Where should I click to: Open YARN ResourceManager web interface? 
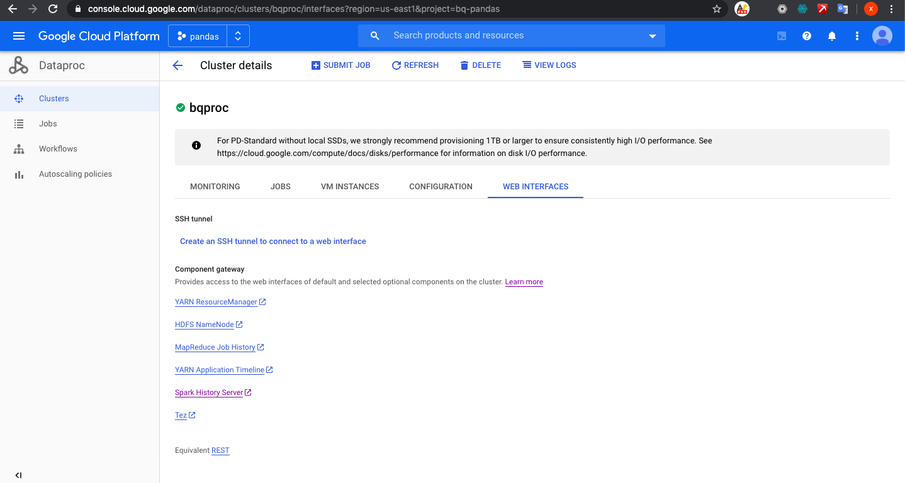tap(220, 302)
